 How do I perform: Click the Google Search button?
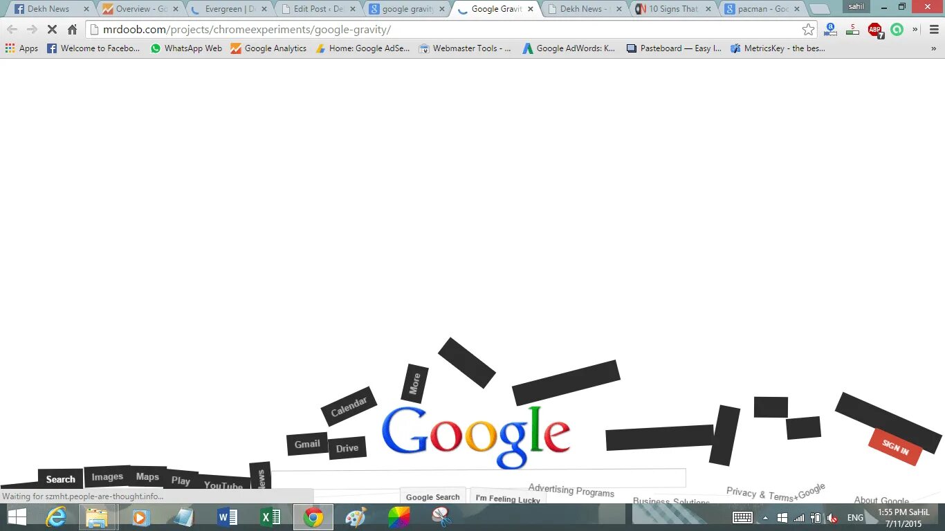pyautogui.click(x=433, y=496)
